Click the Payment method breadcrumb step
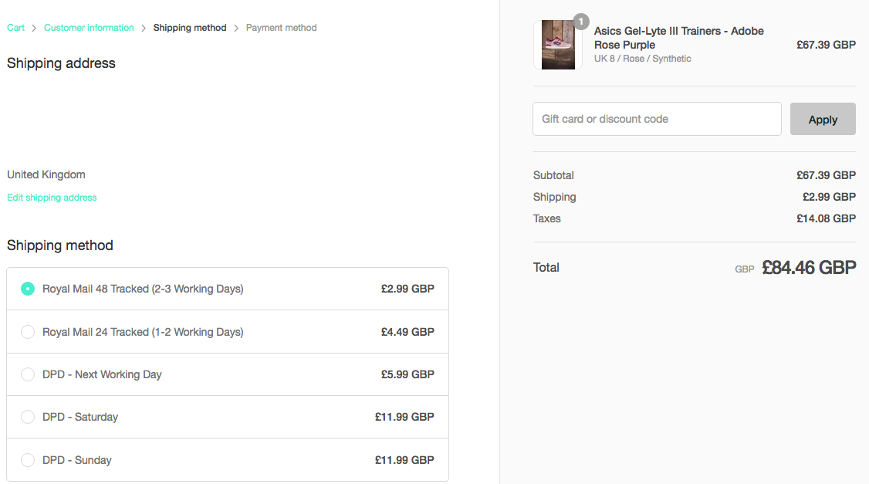 (x=281, y=28)
